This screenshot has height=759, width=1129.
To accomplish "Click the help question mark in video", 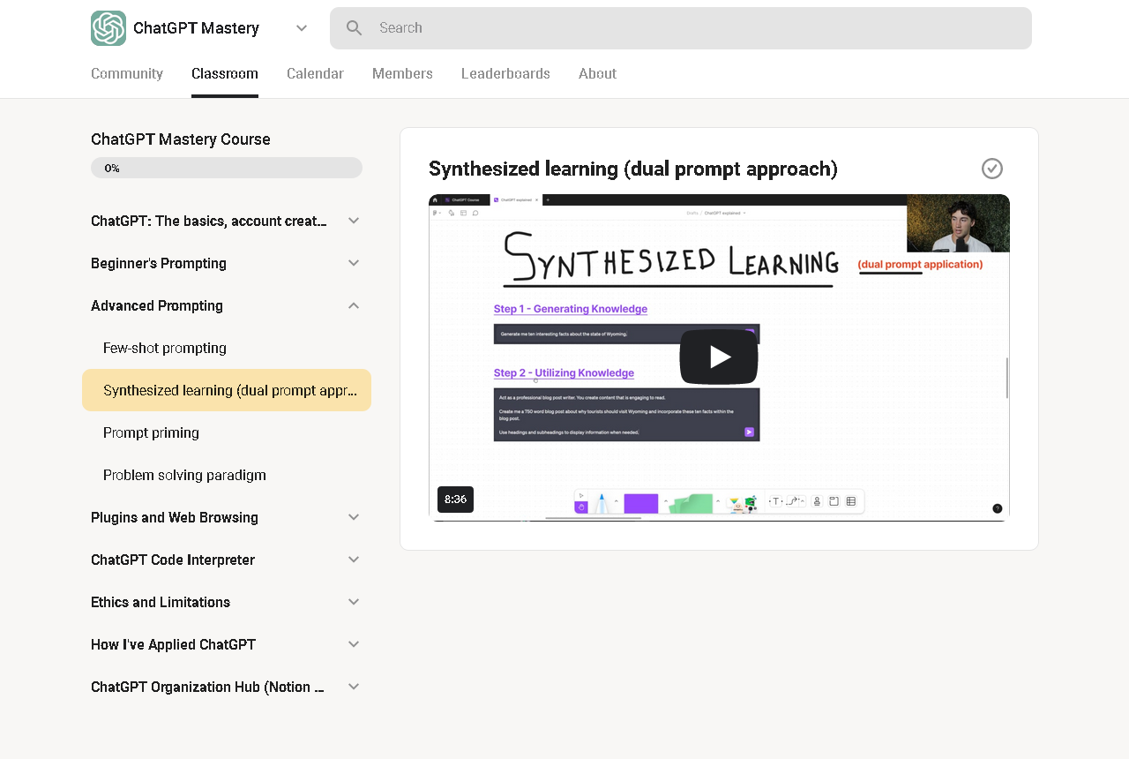I will [998, 508].
